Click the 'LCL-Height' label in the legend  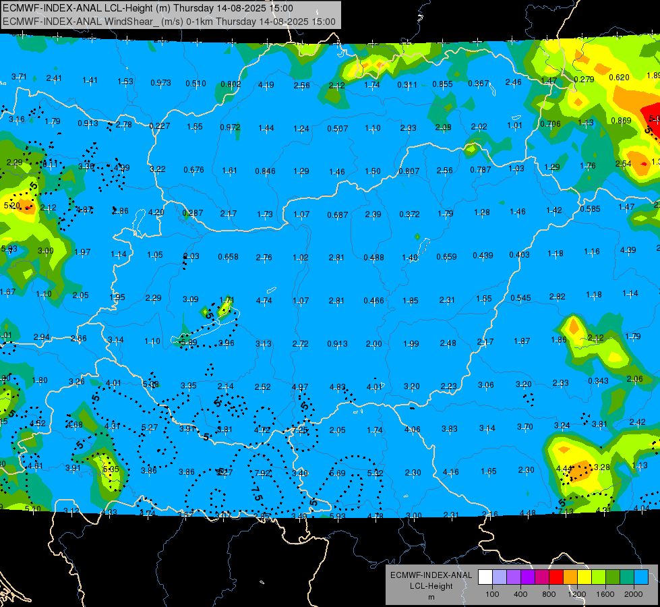point(431,586)
